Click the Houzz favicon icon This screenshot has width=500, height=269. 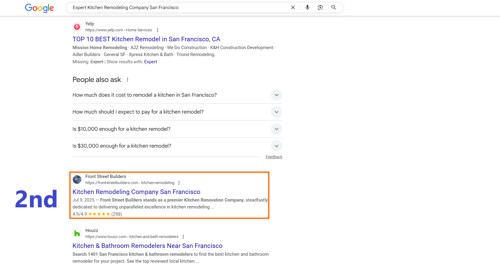tap(77, 233)
